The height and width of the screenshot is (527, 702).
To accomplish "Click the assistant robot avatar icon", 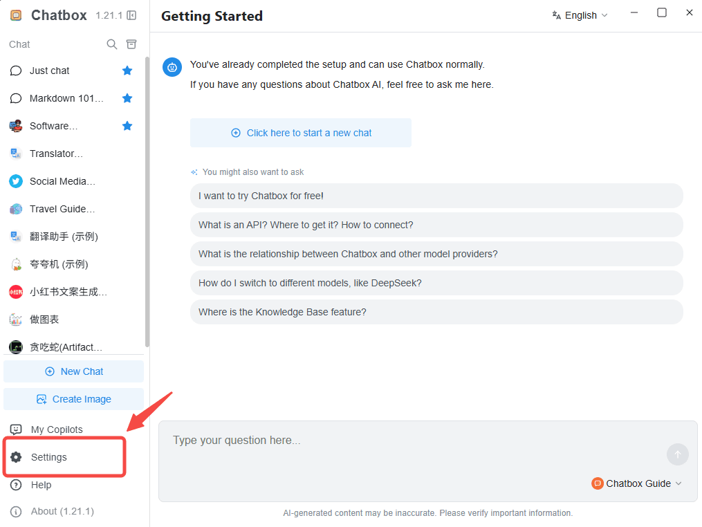I will (172, 67).
